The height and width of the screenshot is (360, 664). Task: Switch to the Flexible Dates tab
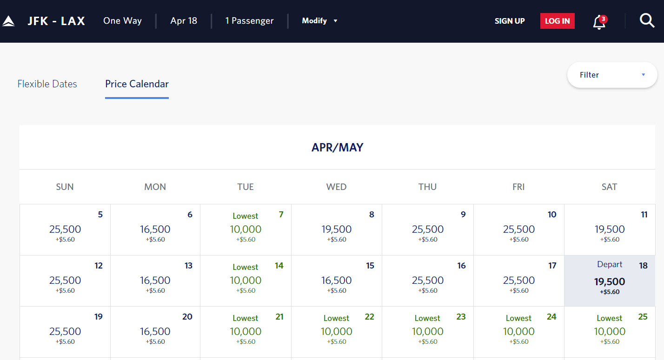pos(47,84)
